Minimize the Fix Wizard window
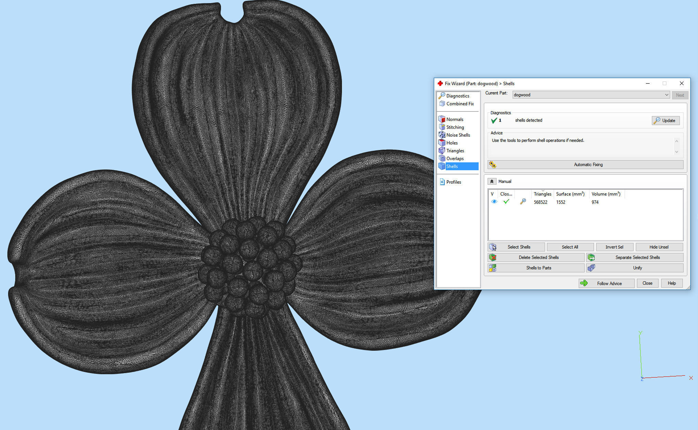Screen dimensions: 698x430 (647, 83)
